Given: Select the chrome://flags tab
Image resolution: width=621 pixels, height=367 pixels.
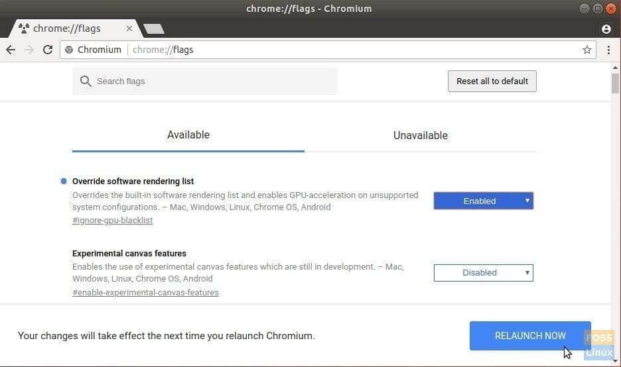Looking at the screenshot, I should pos(75,28).
